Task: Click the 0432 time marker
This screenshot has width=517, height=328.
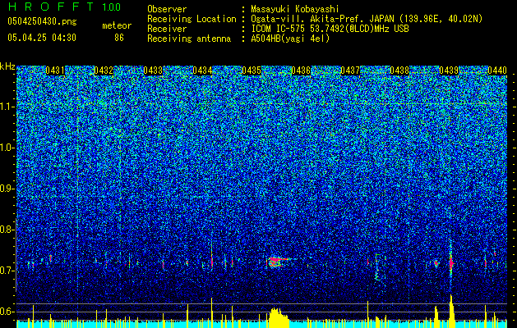Action: click(104, 71)
